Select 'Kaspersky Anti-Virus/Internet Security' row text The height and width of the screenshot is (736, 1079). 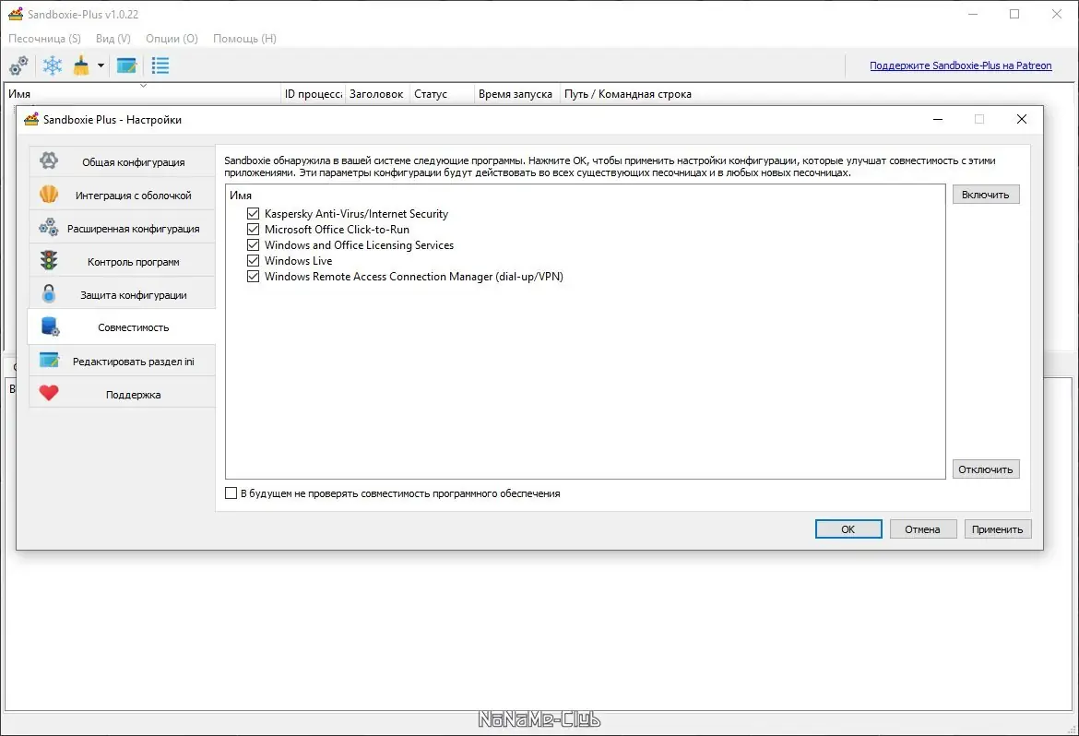[356, 213]
